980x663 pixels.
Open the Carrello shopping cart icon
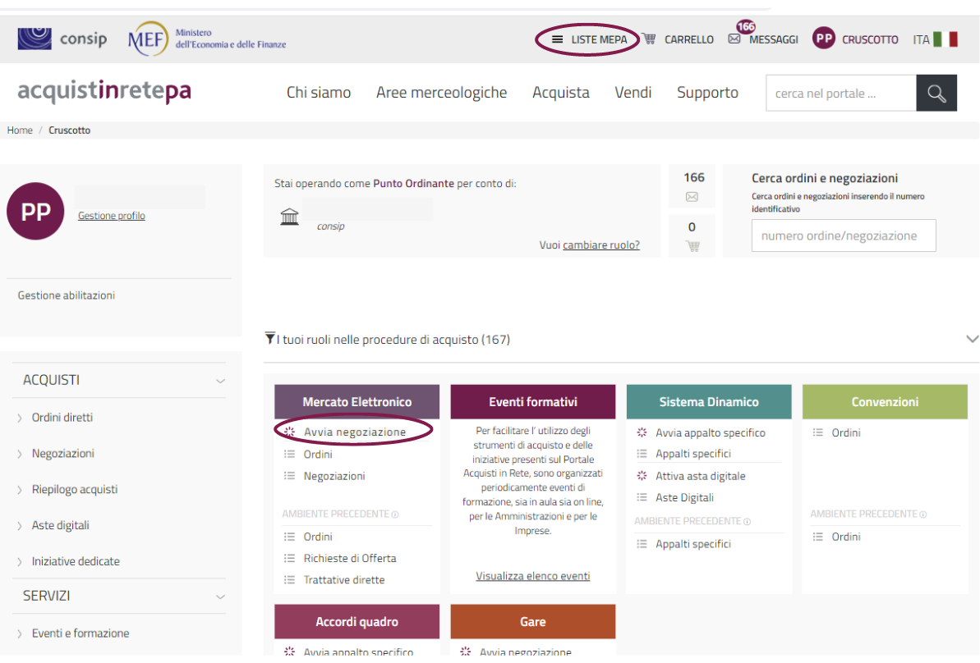(649, 39)
